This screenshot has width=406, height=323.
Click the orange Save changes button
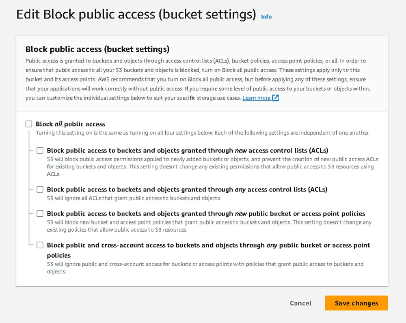click(x=356, y=303)
